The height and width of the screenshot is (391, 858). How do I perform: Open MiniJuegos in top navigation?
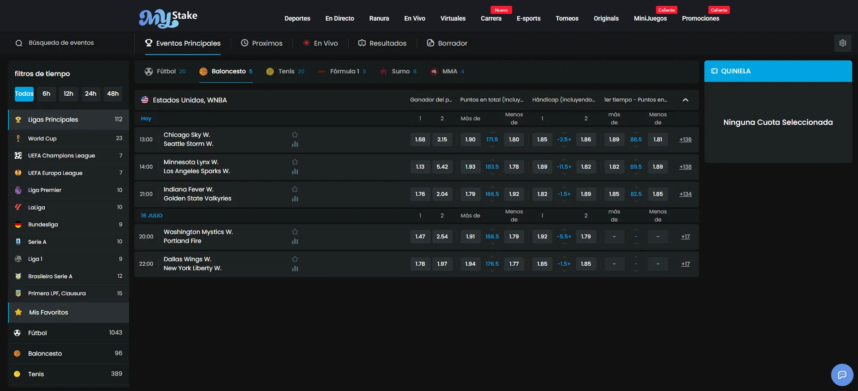[650, 18]
